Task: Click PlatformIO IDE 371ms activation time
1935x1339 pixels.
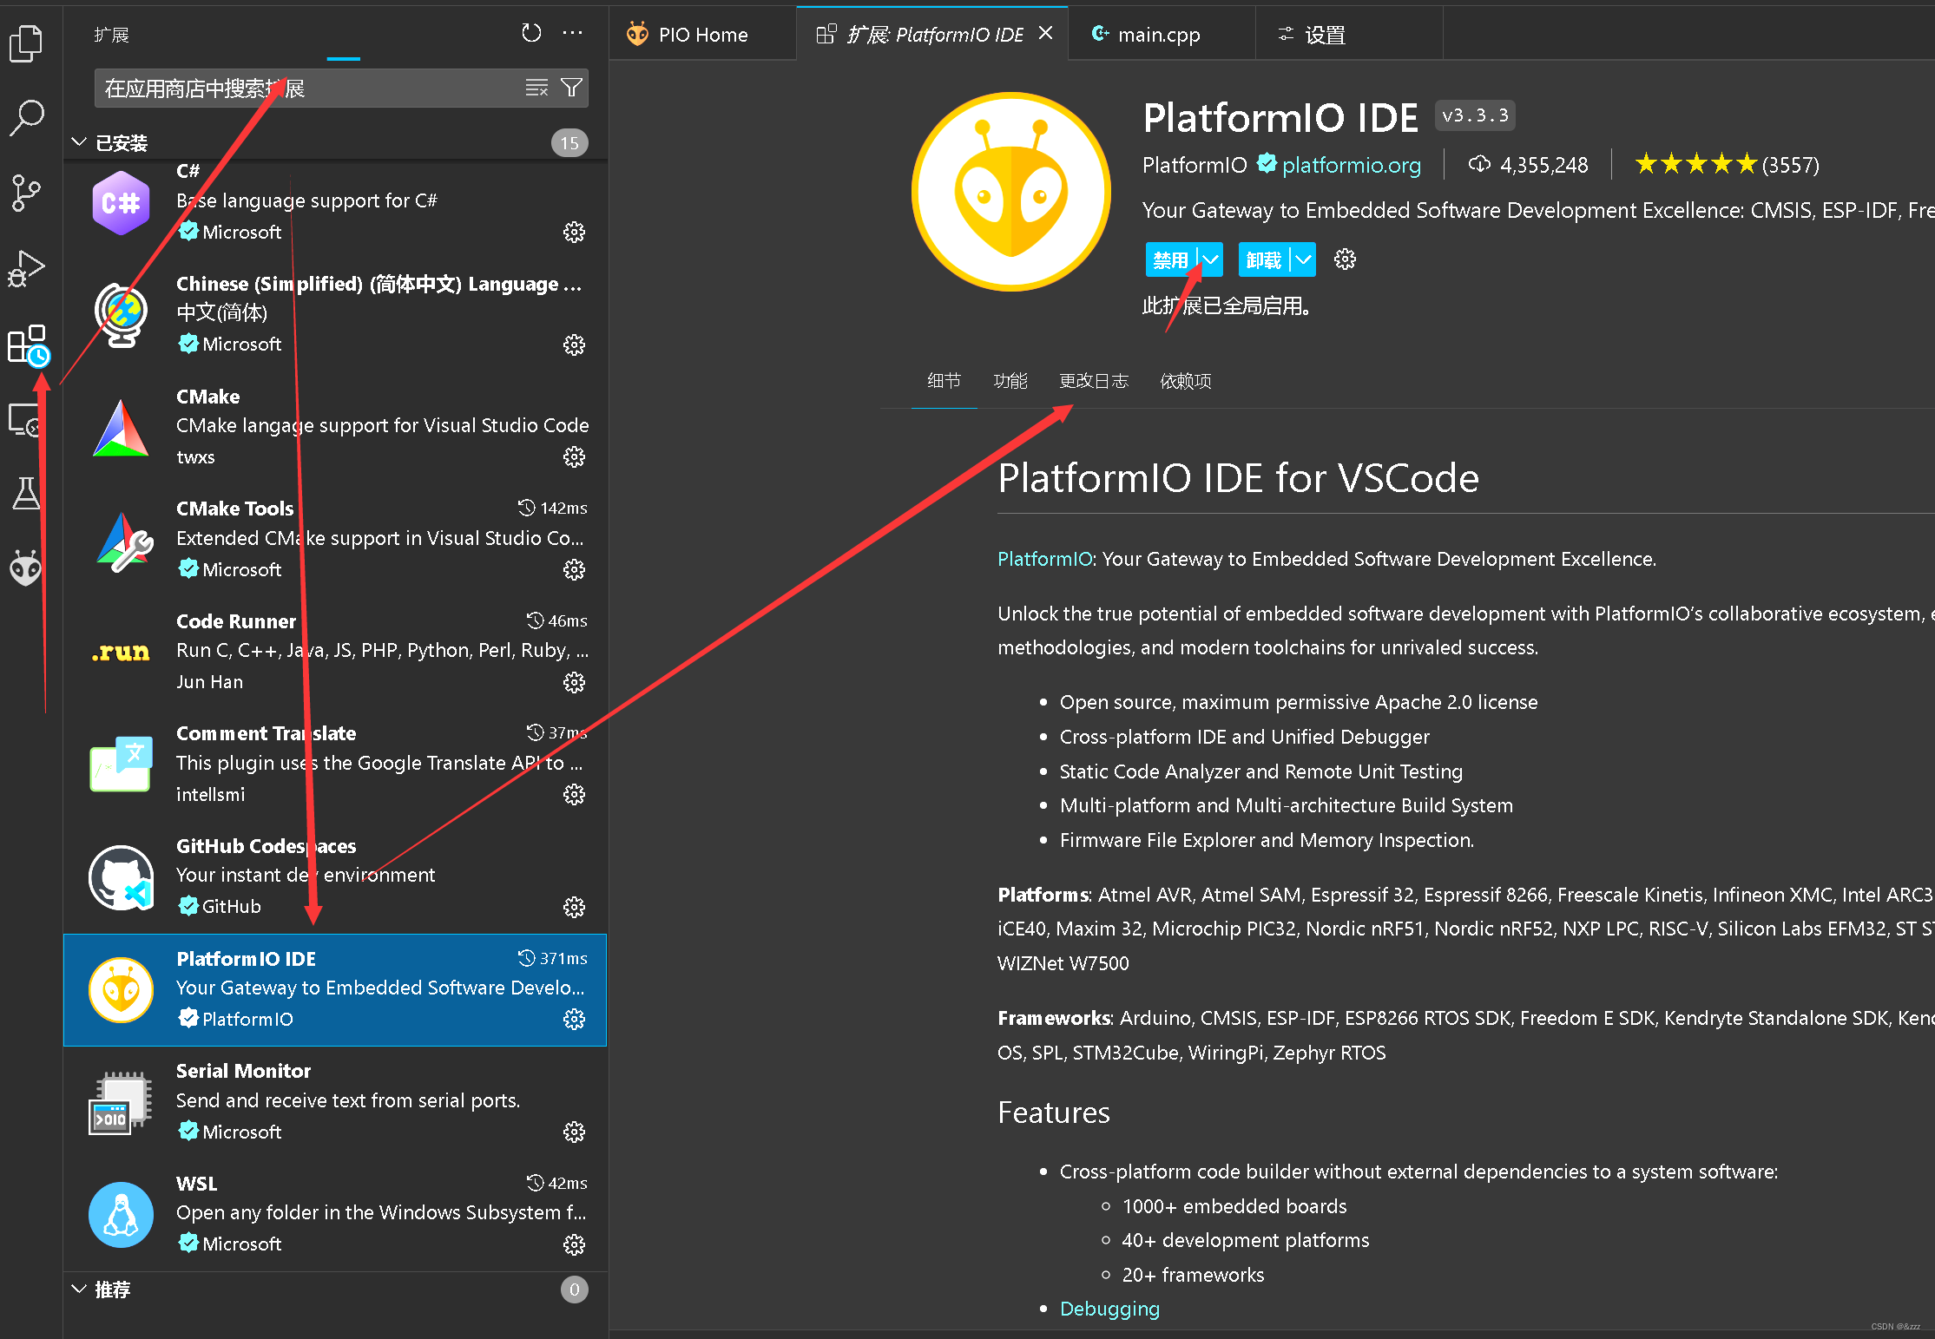Action: 553,958
